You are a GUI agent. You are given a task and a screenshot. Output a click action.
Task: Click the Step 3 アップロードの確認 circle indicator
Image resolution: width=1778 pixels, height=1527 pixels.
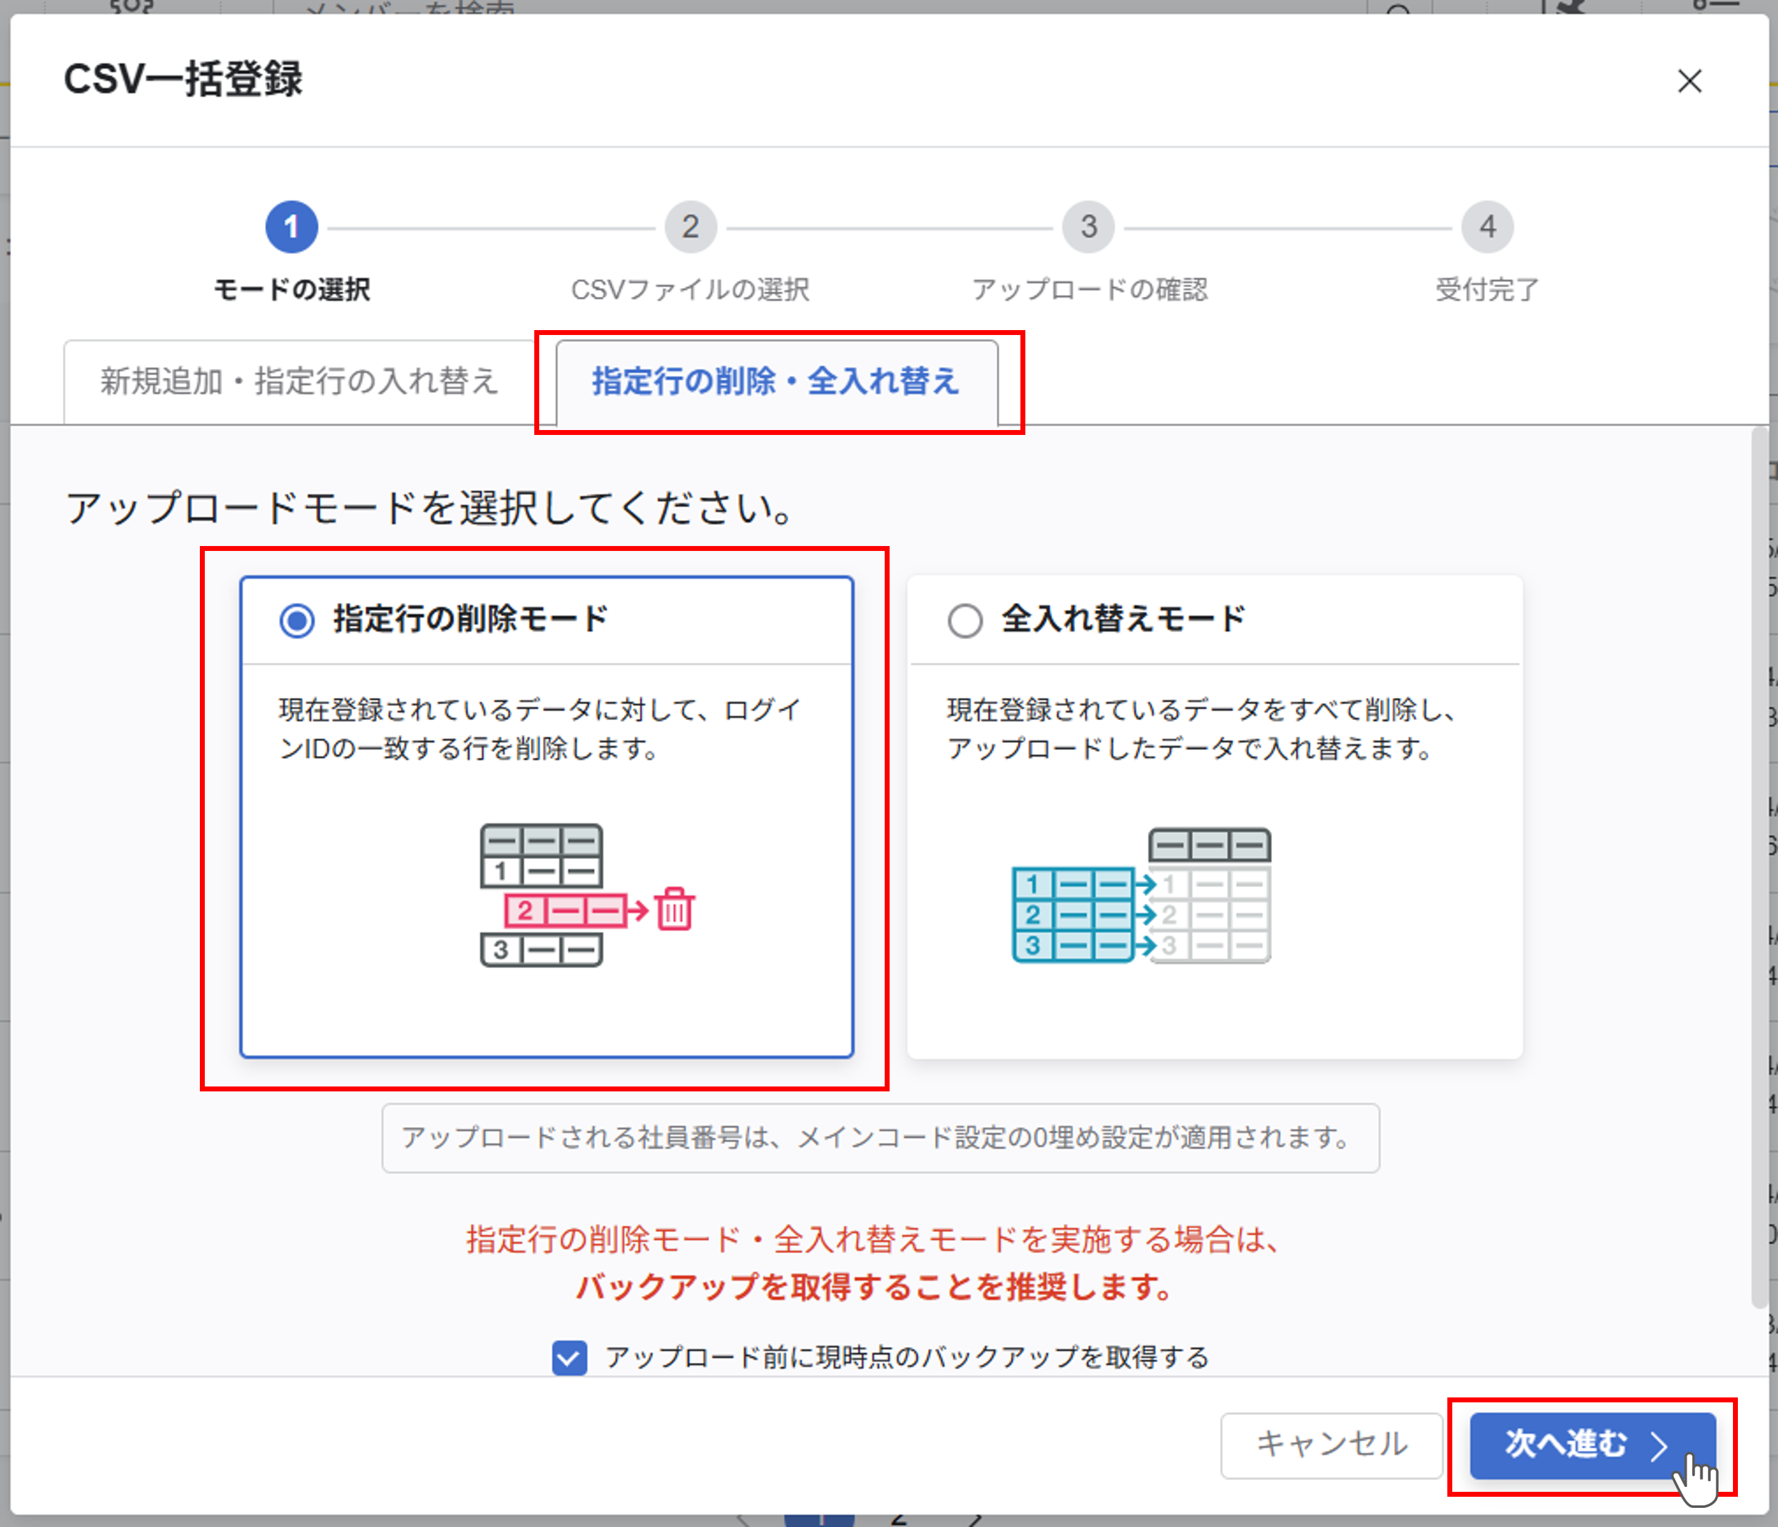[x=1088, y=226]
